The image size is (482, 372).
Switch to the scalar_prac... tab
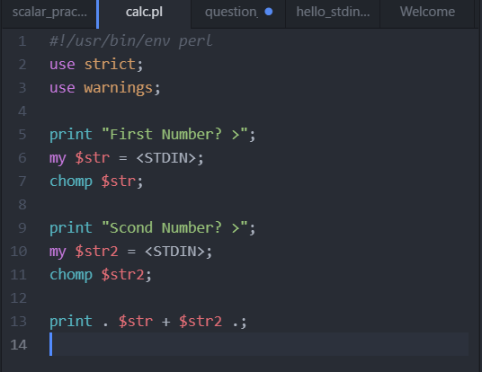49,13
